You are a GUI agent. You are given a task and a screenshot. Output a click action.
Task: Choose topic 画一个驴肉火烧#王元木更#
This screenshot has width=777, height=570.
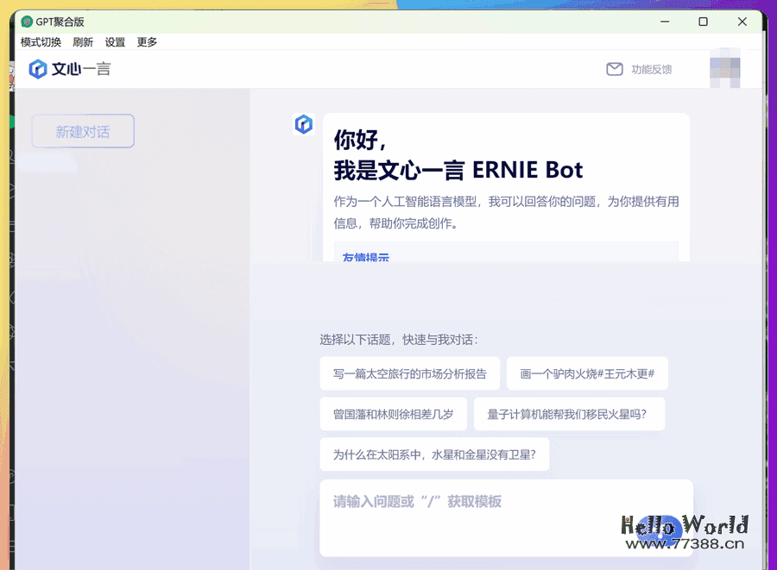(587, 373)
